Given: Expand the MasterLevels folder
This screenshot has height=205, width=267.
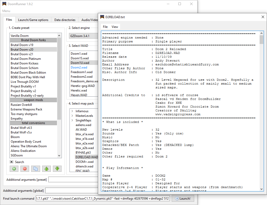Looking at the screenshot, I should 72,116.
